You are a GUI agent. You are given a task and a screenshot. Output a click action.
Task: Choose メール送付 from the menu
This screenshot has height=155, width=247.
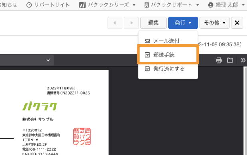click(x=168, y=41)
